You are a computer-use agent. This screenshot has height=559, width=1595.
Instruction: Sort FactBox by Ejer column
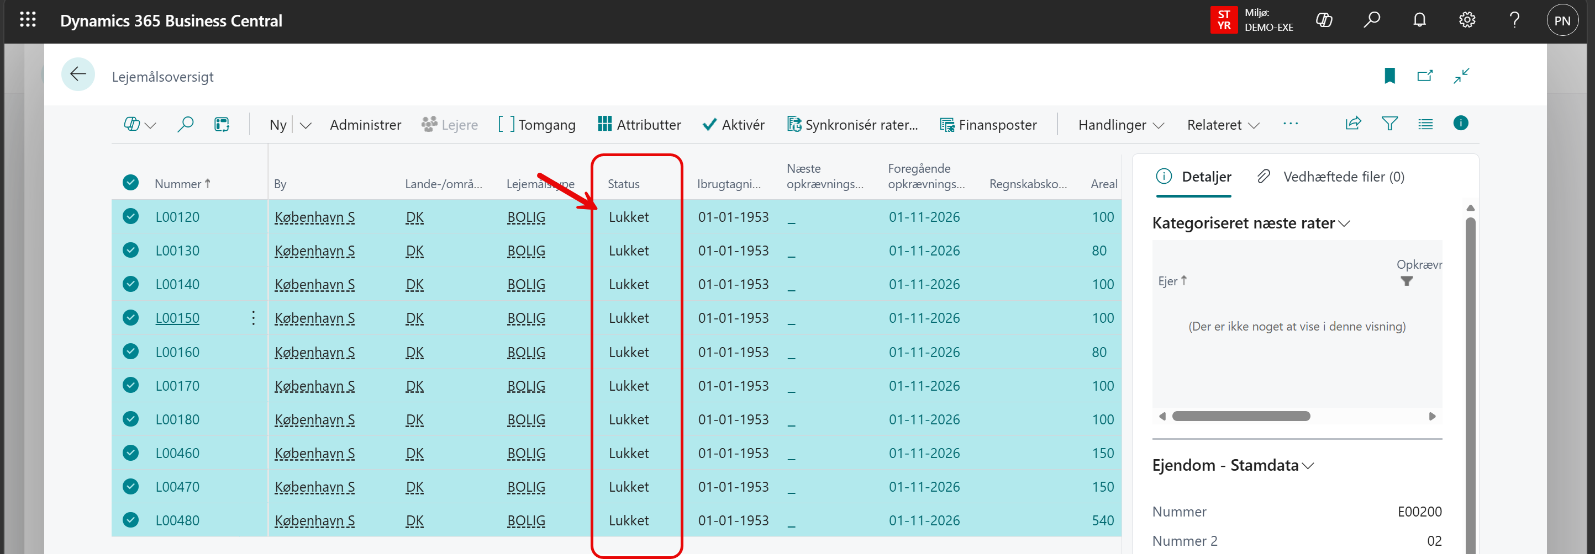click(1172, 281)
